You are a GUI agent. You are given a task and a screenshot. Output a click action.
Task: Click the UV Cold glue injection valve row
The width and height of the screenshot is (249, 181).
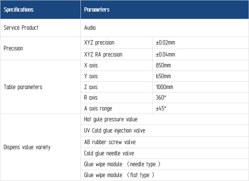coord(165,131)
